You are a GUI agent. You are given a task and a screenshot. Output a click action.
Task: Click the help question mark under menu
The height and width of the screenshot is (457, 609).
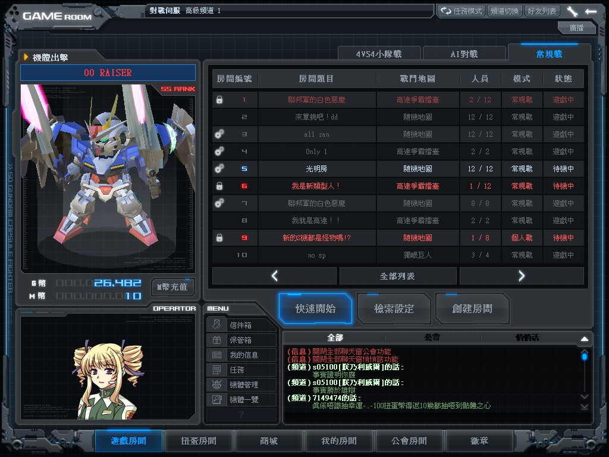tap(241, 414)
